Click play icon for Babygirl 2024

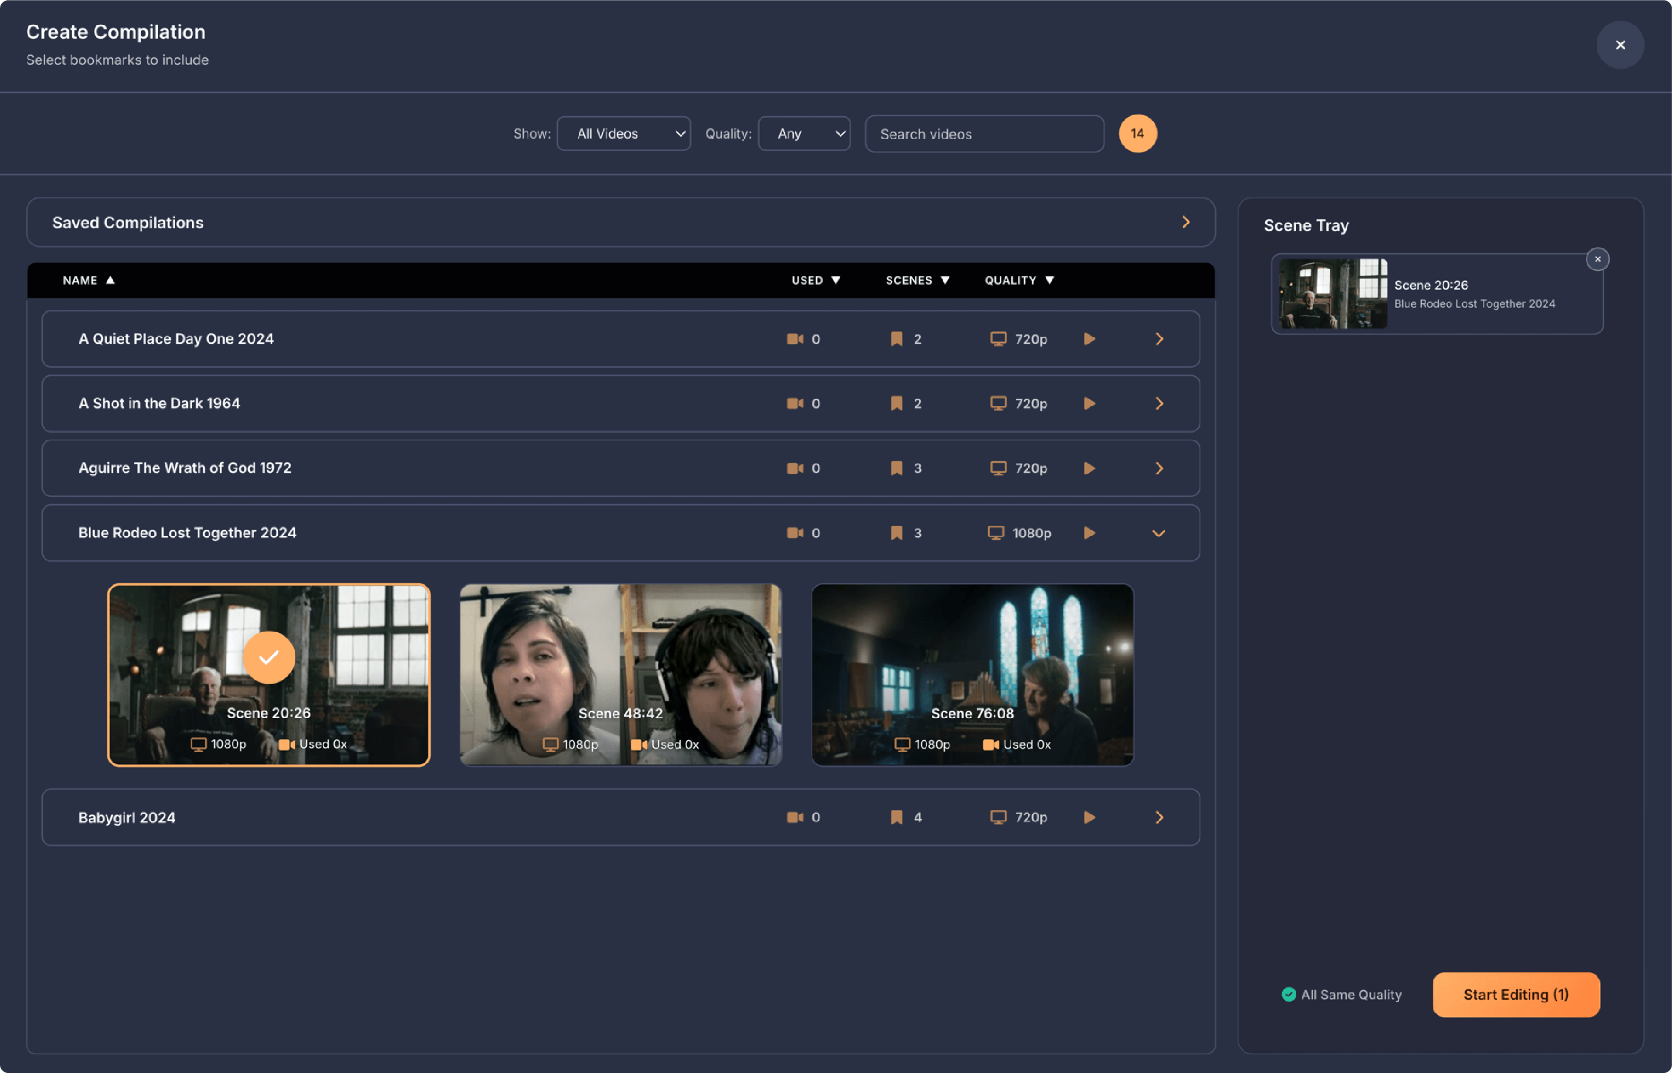[x=1089, y=817]
